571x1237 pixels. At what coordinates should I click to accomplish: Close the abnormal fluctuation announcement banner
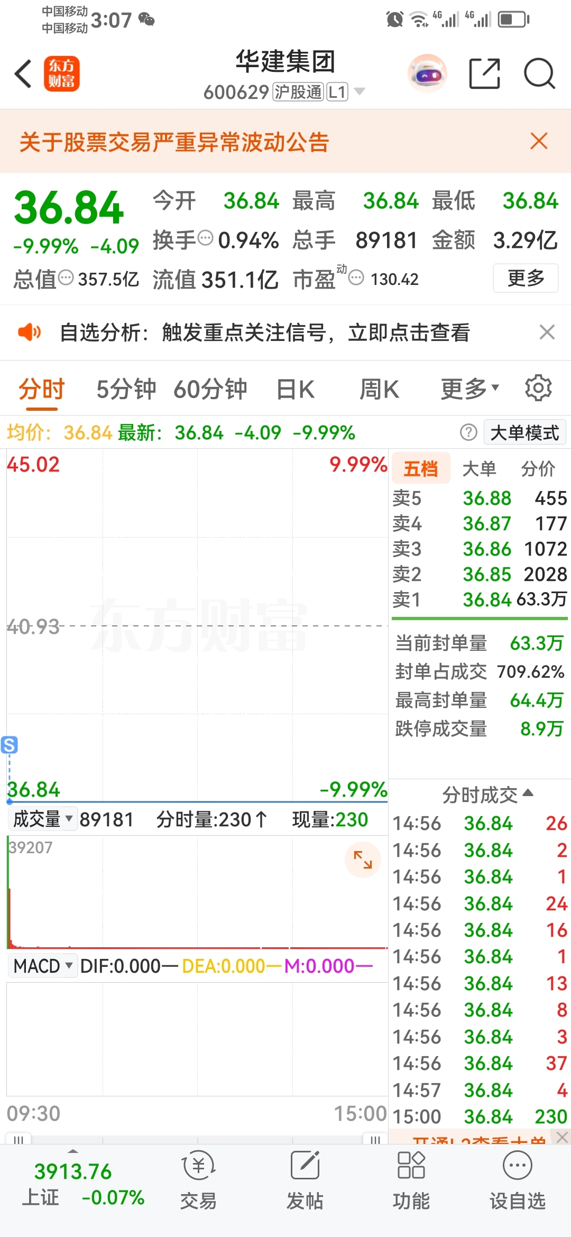coord(539,141)
